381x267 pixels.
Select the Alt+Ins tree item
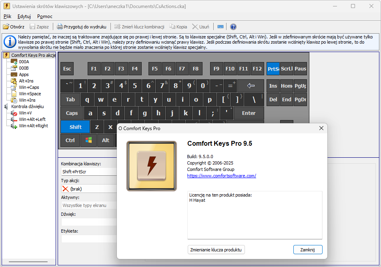click(x=26, y=81)
